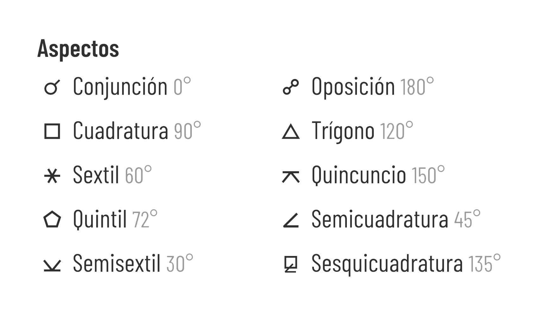Image resolution: width=538 pixels, height=316 pixels.
Task: Click the Quincuncio aspect symbol icon
Action: (x=291, y=176)
